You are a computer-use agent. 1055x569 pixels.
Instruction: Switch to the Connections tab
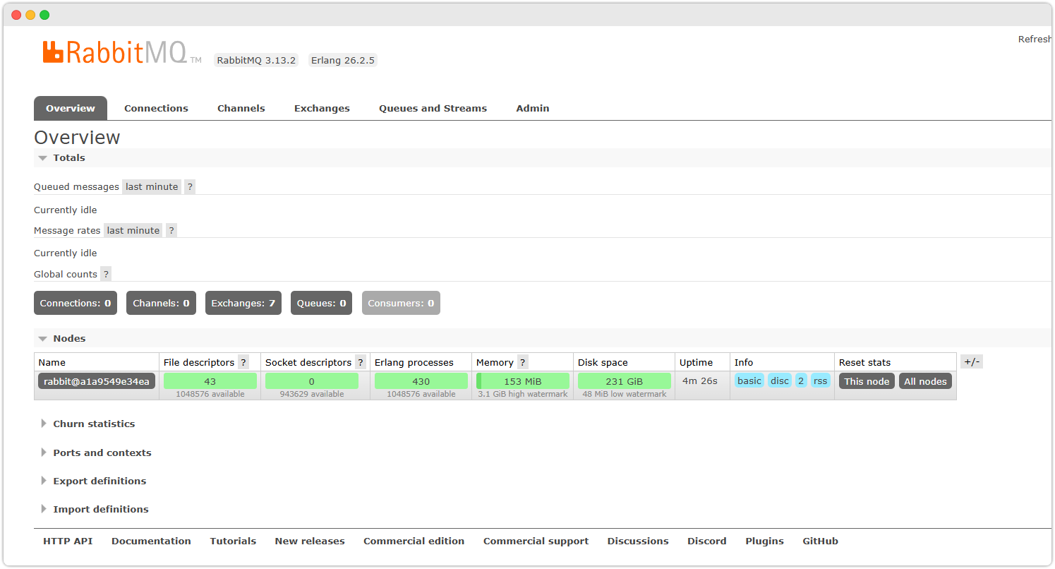click(x=156, y=108)
